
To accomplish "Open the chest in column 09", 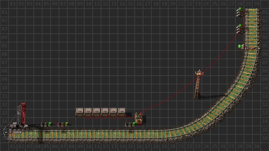I will click(80, 112).
